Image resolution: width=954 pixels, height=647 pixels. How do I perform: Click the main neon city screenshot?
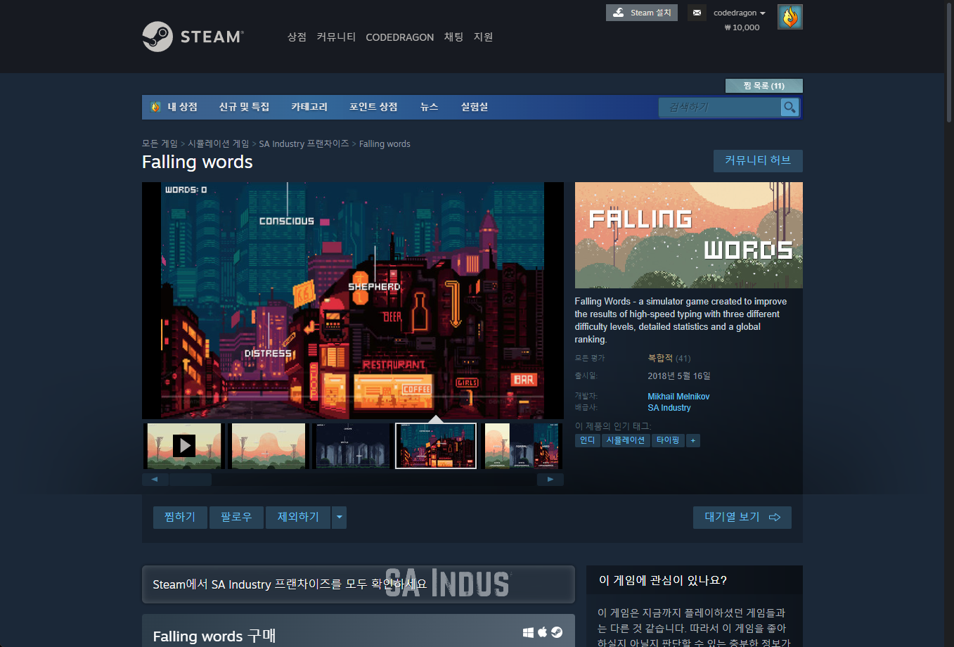pos(353,300)
